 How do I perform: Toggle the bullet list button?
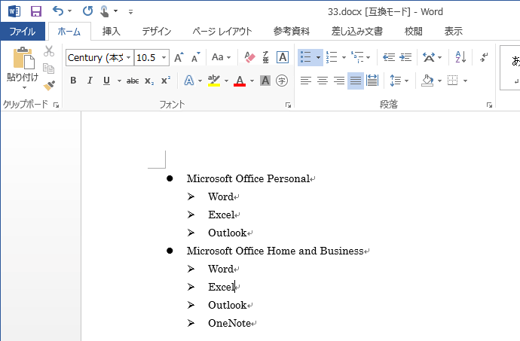306,58
